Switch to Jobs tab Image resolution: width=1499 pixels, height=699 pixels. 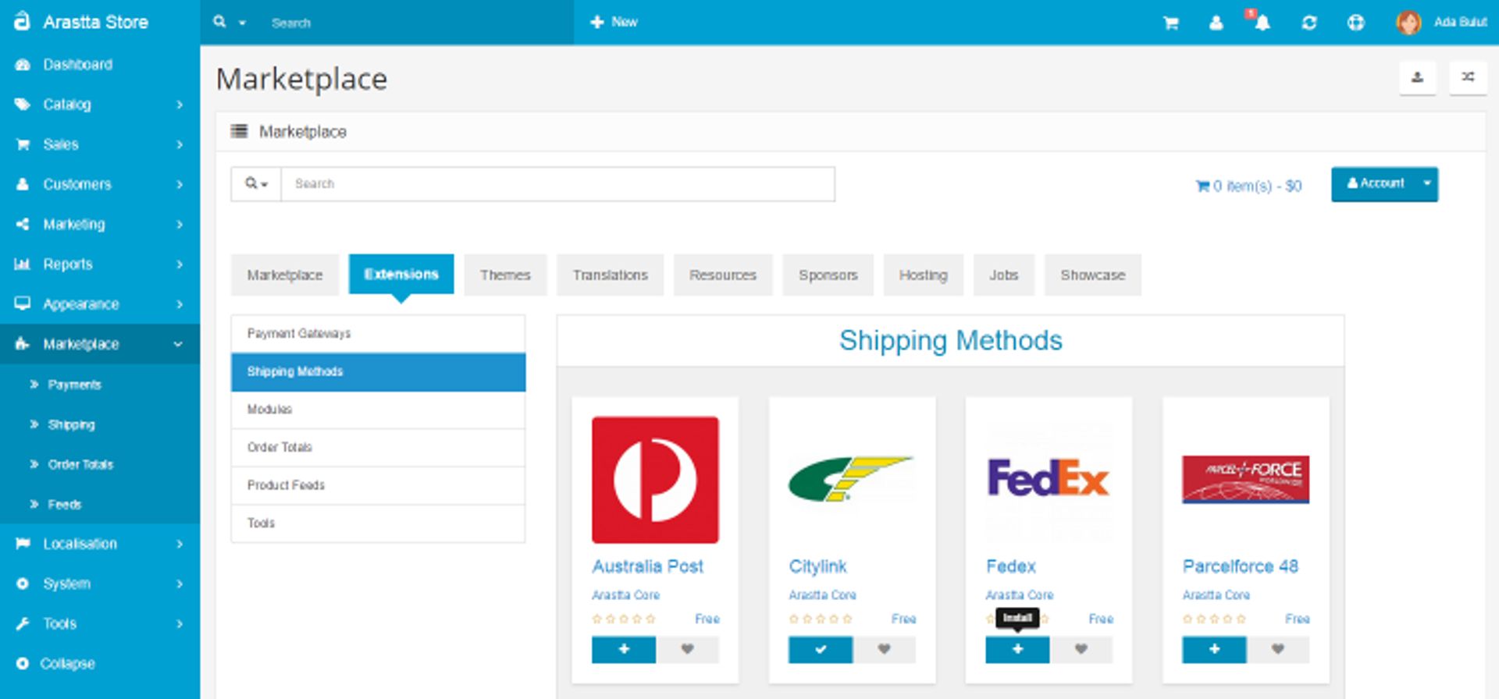click(x=1003, y=275)
